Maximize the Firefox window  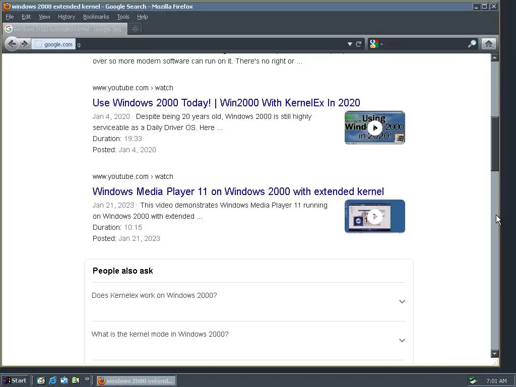[485, 7]
